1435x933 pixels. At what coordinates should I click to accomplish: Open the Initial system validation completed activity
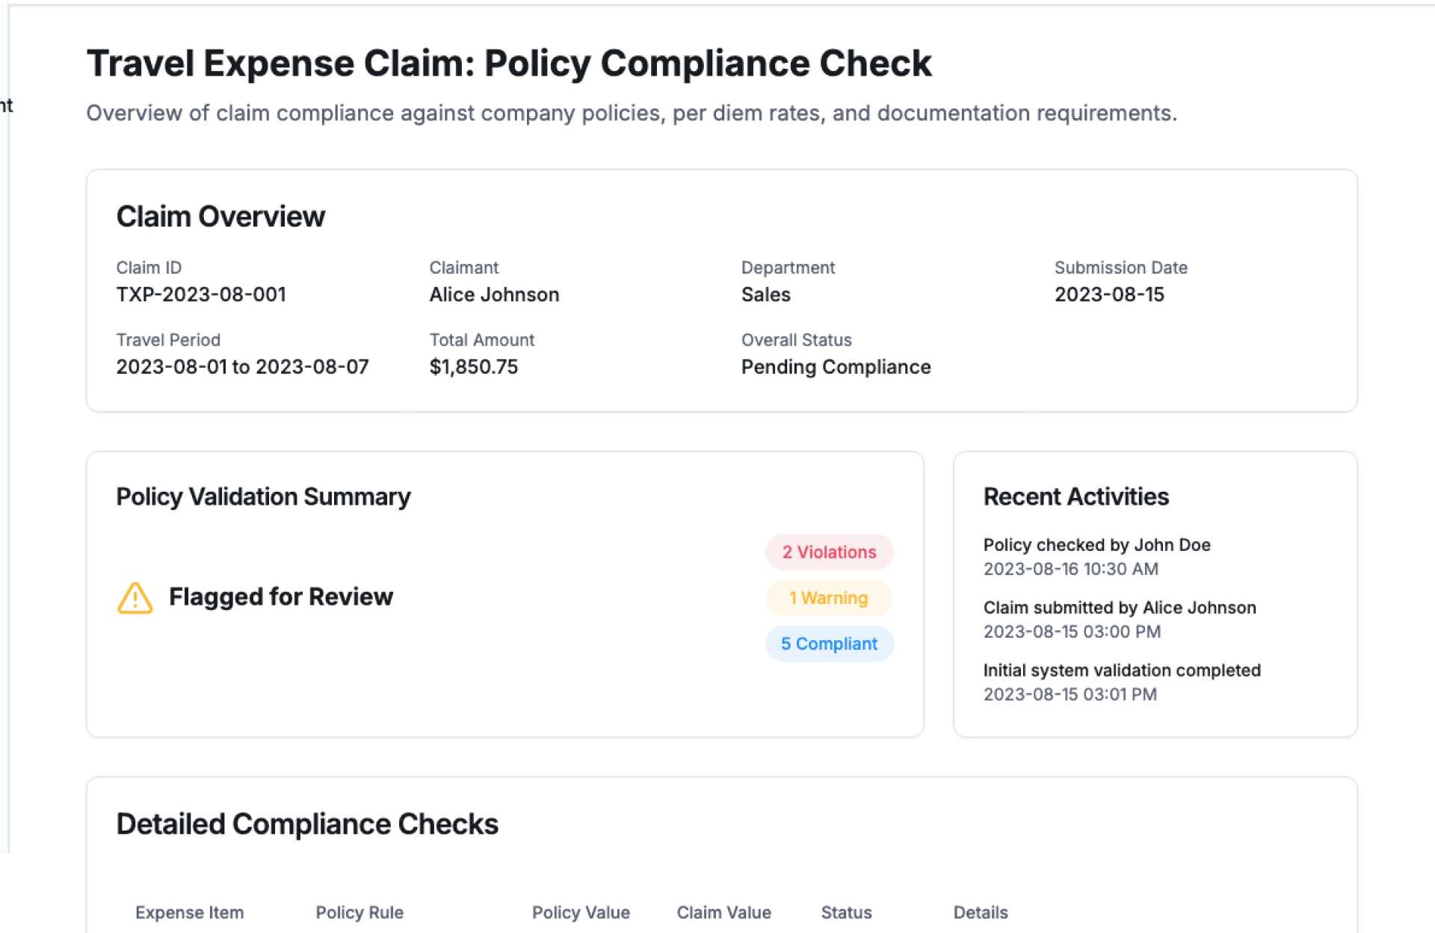click(1121, 671)
